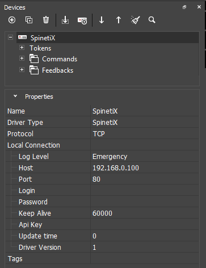This screenshot has width=206, height=268.
Task: Click the empty Password value field
Action: tap(145, 202)
